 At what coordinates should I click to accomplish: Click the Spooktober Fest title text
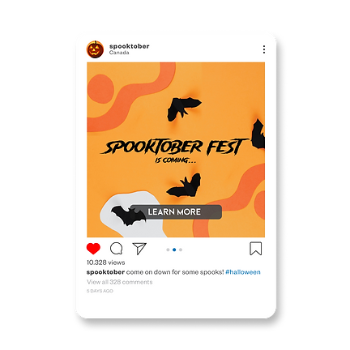175,147
